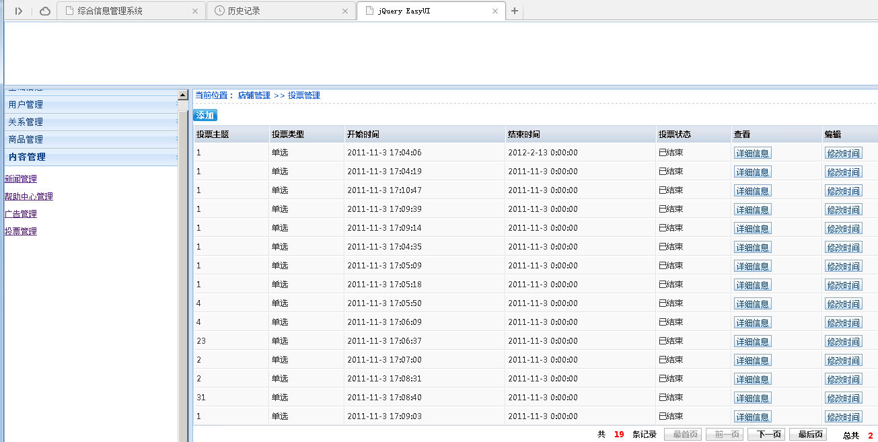Image resolution: width=878 pixels, height=442 pixels.
Task: Click the 投票类型 column header
Action: [x=307, y=135]
